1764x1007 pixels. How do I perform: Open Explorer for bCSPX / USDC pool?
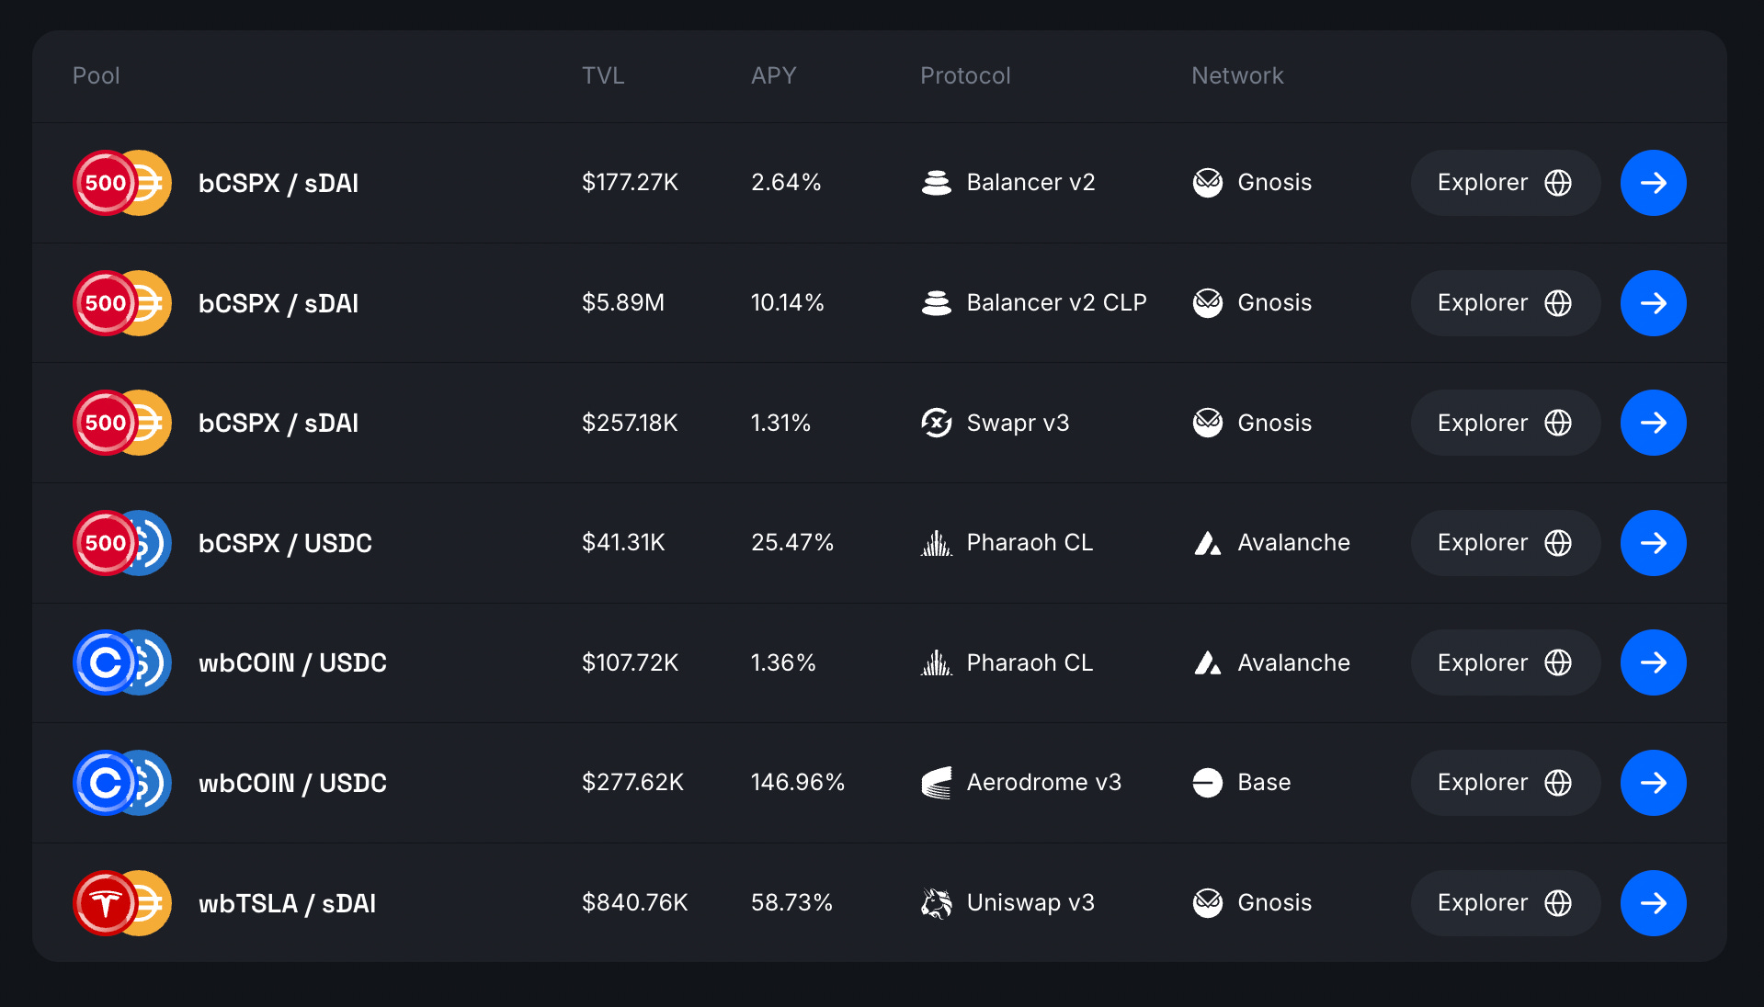point(1505,543)
